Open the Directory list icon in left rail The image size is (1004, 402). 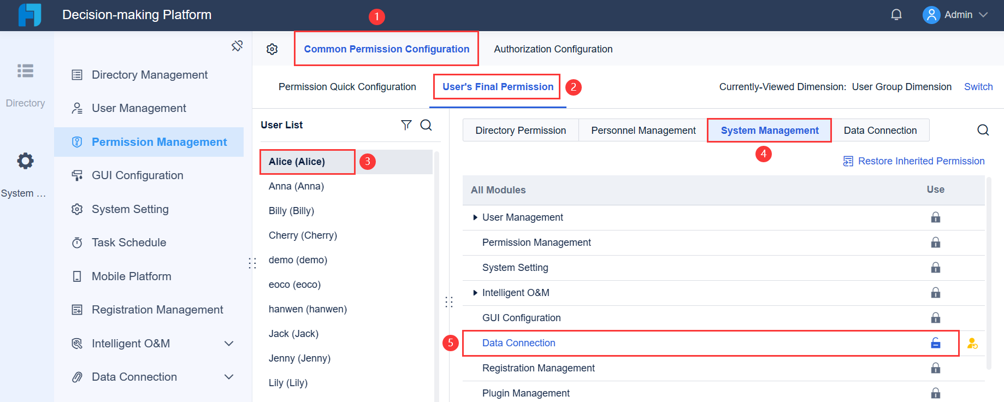point(25,71)
